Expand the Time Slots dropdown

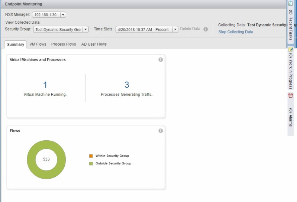[175, 29]
